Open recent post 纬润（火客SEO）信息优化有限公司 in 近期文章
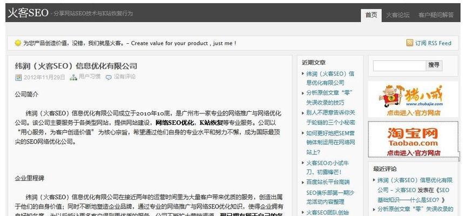465x216 pixels. pyautogui.click(x=330, y=78)
